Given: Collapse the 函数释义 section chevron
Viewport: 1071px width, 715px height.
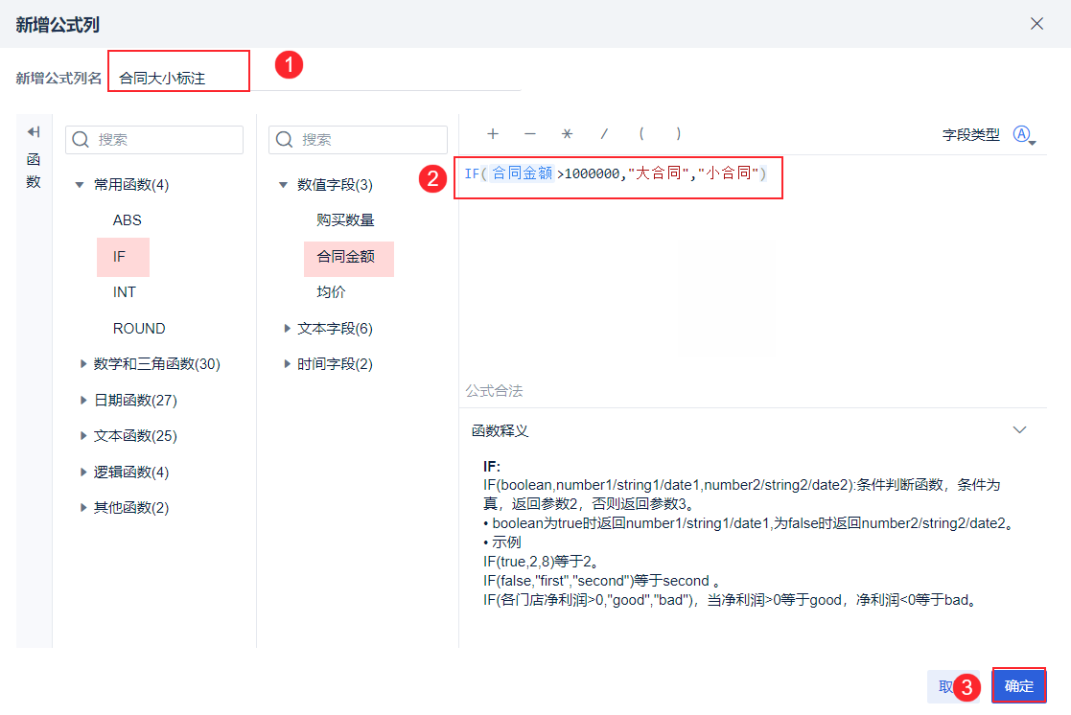Looking at the screenshot, I should pyautogui.click(x=1020, y=429).
